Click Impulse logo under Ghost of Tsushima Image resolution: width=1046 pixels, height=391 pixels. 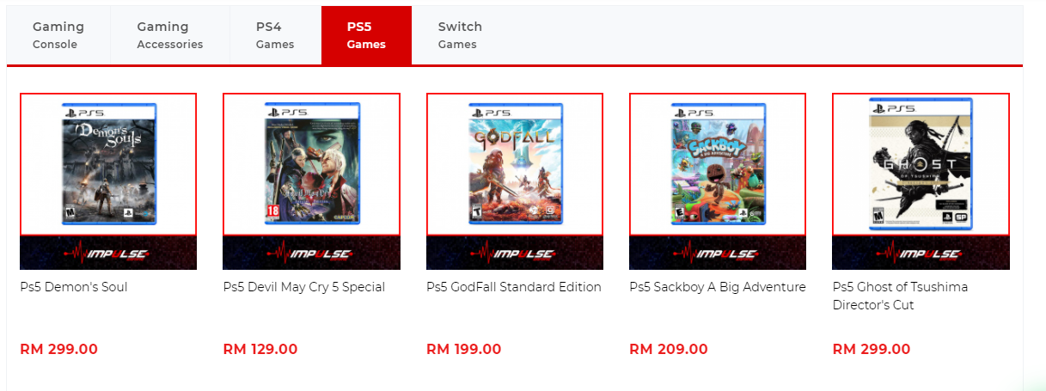pos(921,254)
